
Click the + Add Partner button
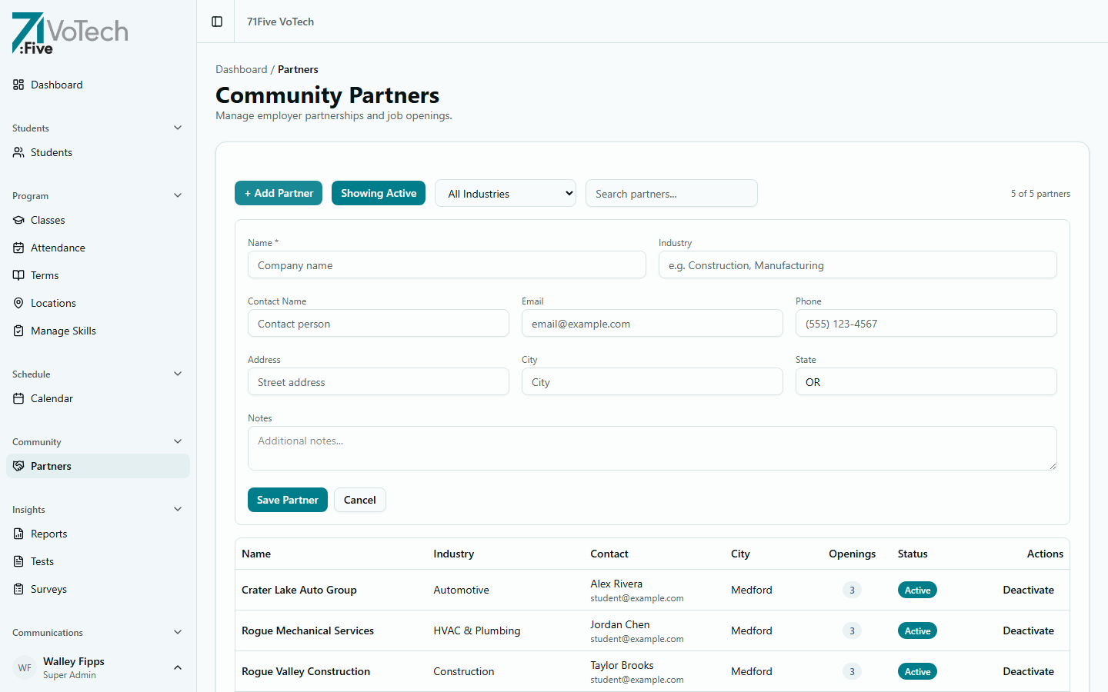[x=279, y=193]
